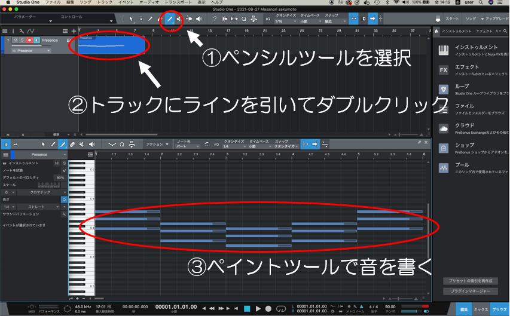Open the ループ entry in browser
The width and height of the screenshot is (510, 316).
coord(444,90)
